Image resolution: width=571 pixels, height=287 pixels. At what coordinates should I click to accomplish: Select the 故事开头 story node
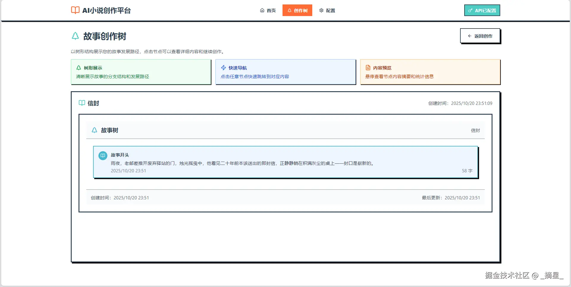[x=285, y=162]
